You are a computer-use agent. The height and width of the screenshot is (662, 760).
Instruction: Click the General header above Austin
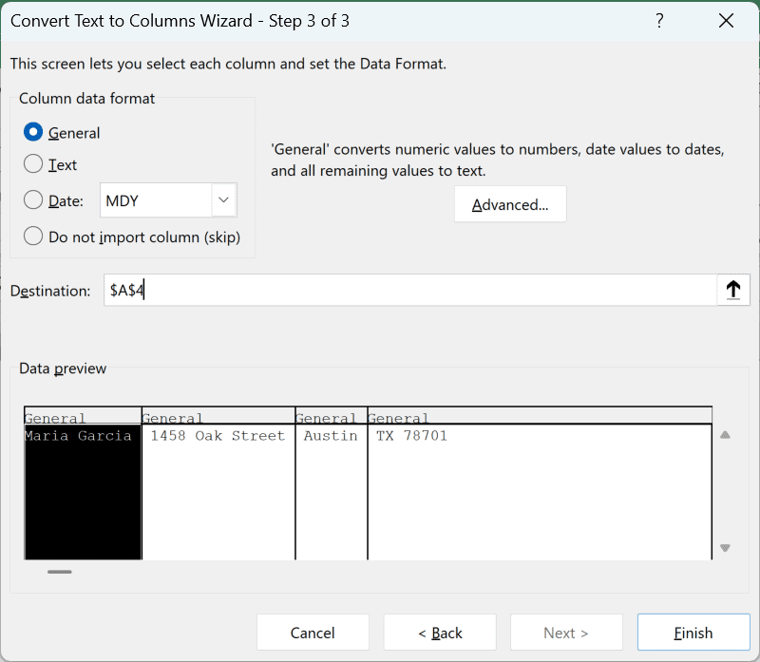pyautogui.click(x=332, y=417)
